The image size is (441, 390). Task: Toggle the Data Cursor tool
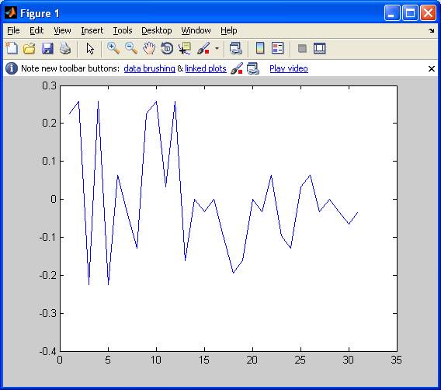pos(185,48)
